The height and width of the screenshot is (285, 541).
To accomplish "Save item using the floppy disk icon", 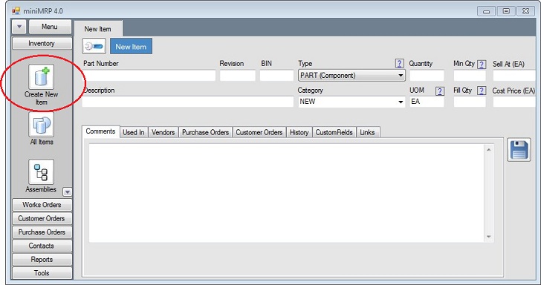I will (x=519, y=150).
